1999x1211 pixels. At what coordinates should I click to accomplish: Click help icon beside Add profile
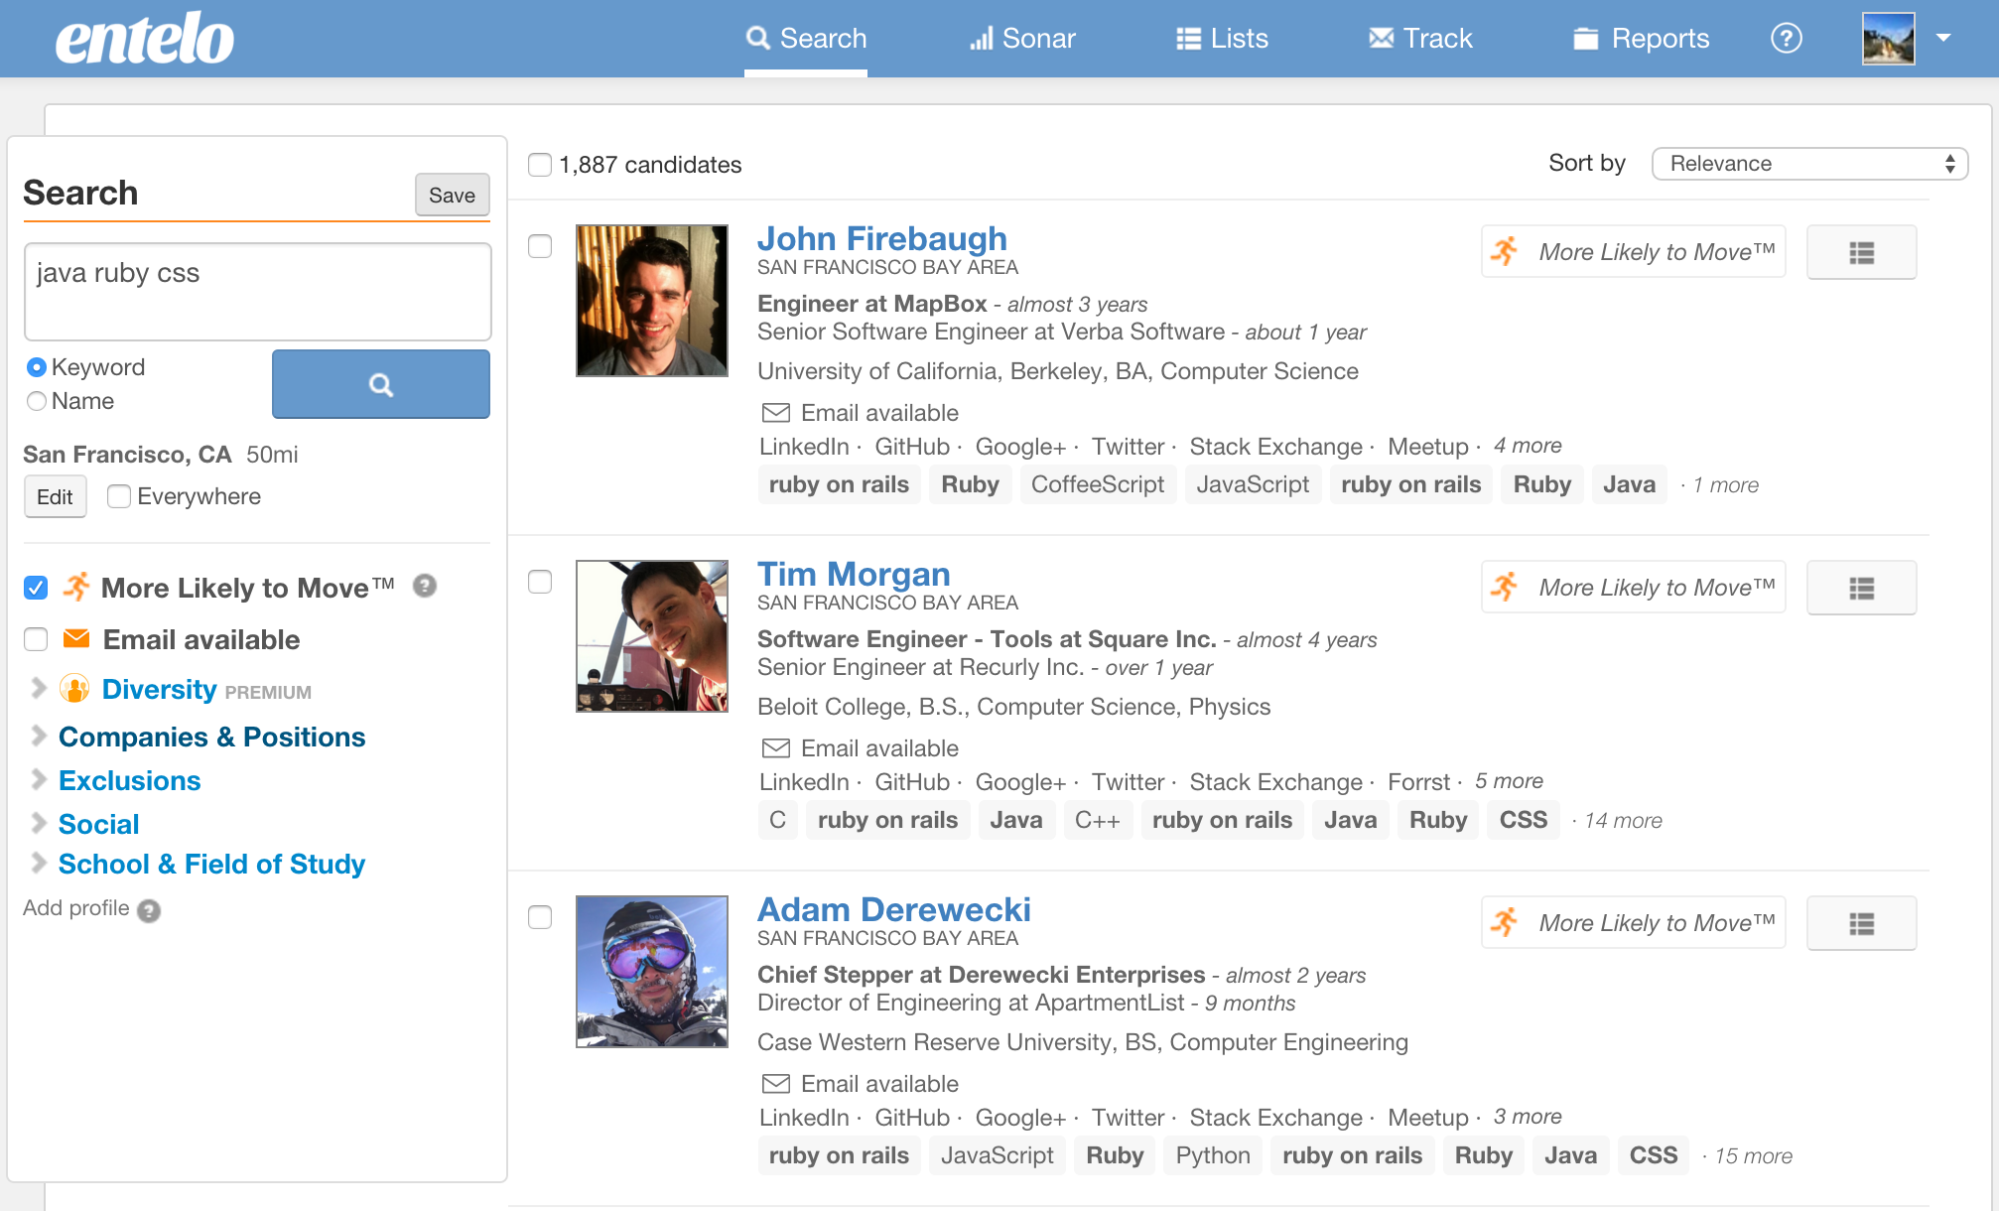pyautogui.click(x=149, y=910)
